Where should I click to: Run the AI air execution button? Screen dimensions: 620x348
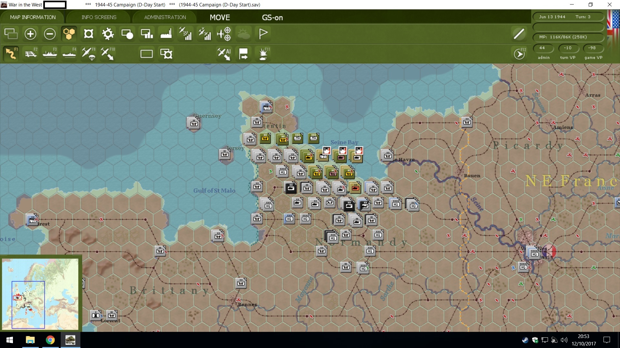(224, 53)
